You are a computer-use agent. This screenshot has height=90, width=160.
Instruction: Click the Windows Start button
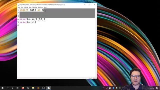click(x=2, y=88)
